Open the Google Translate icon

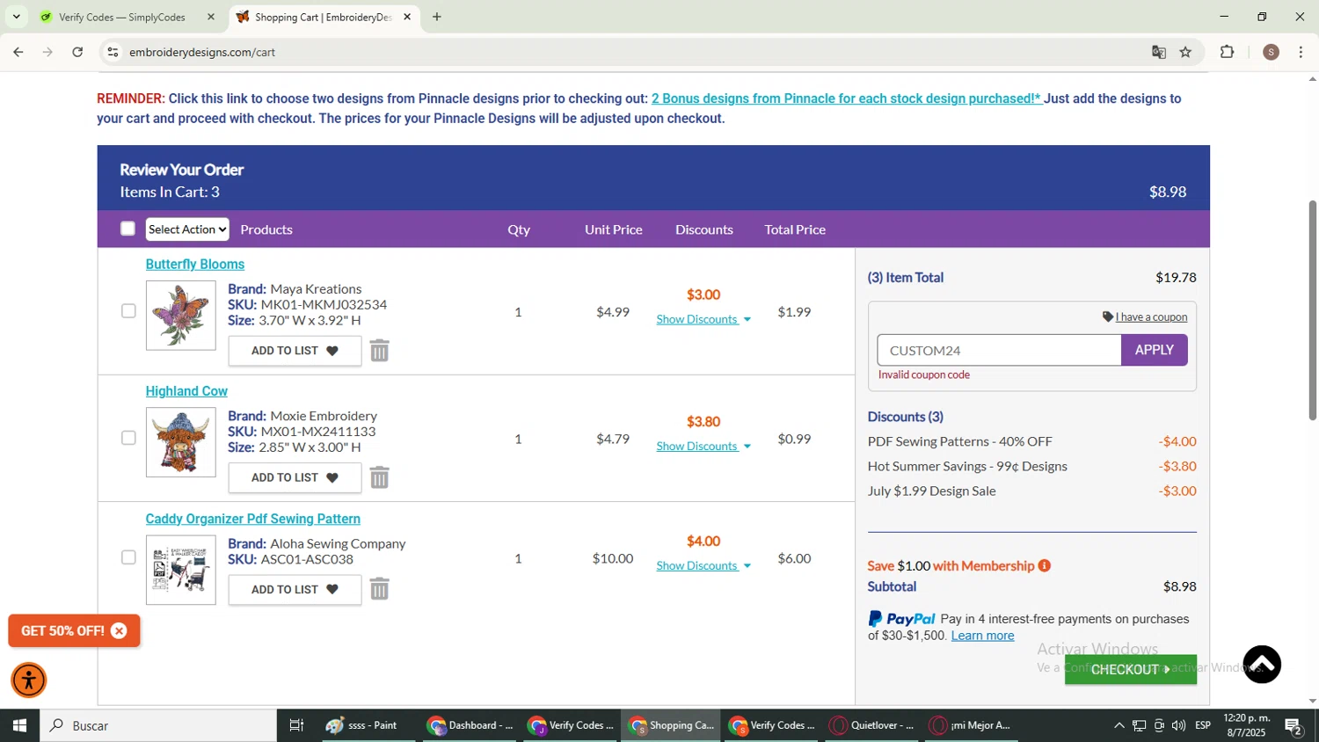coord(1159,52)
